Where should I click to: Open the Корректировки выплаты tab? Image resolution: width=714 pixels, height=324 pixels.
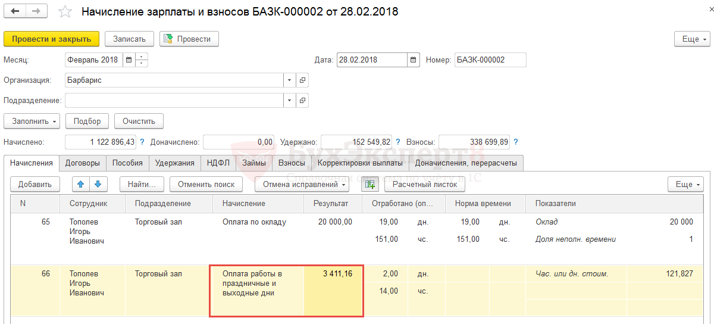360,163
